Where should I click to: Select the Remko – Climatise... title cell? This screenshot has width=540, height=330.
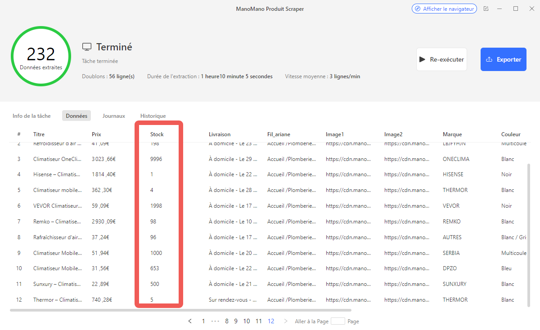(57, 222)
